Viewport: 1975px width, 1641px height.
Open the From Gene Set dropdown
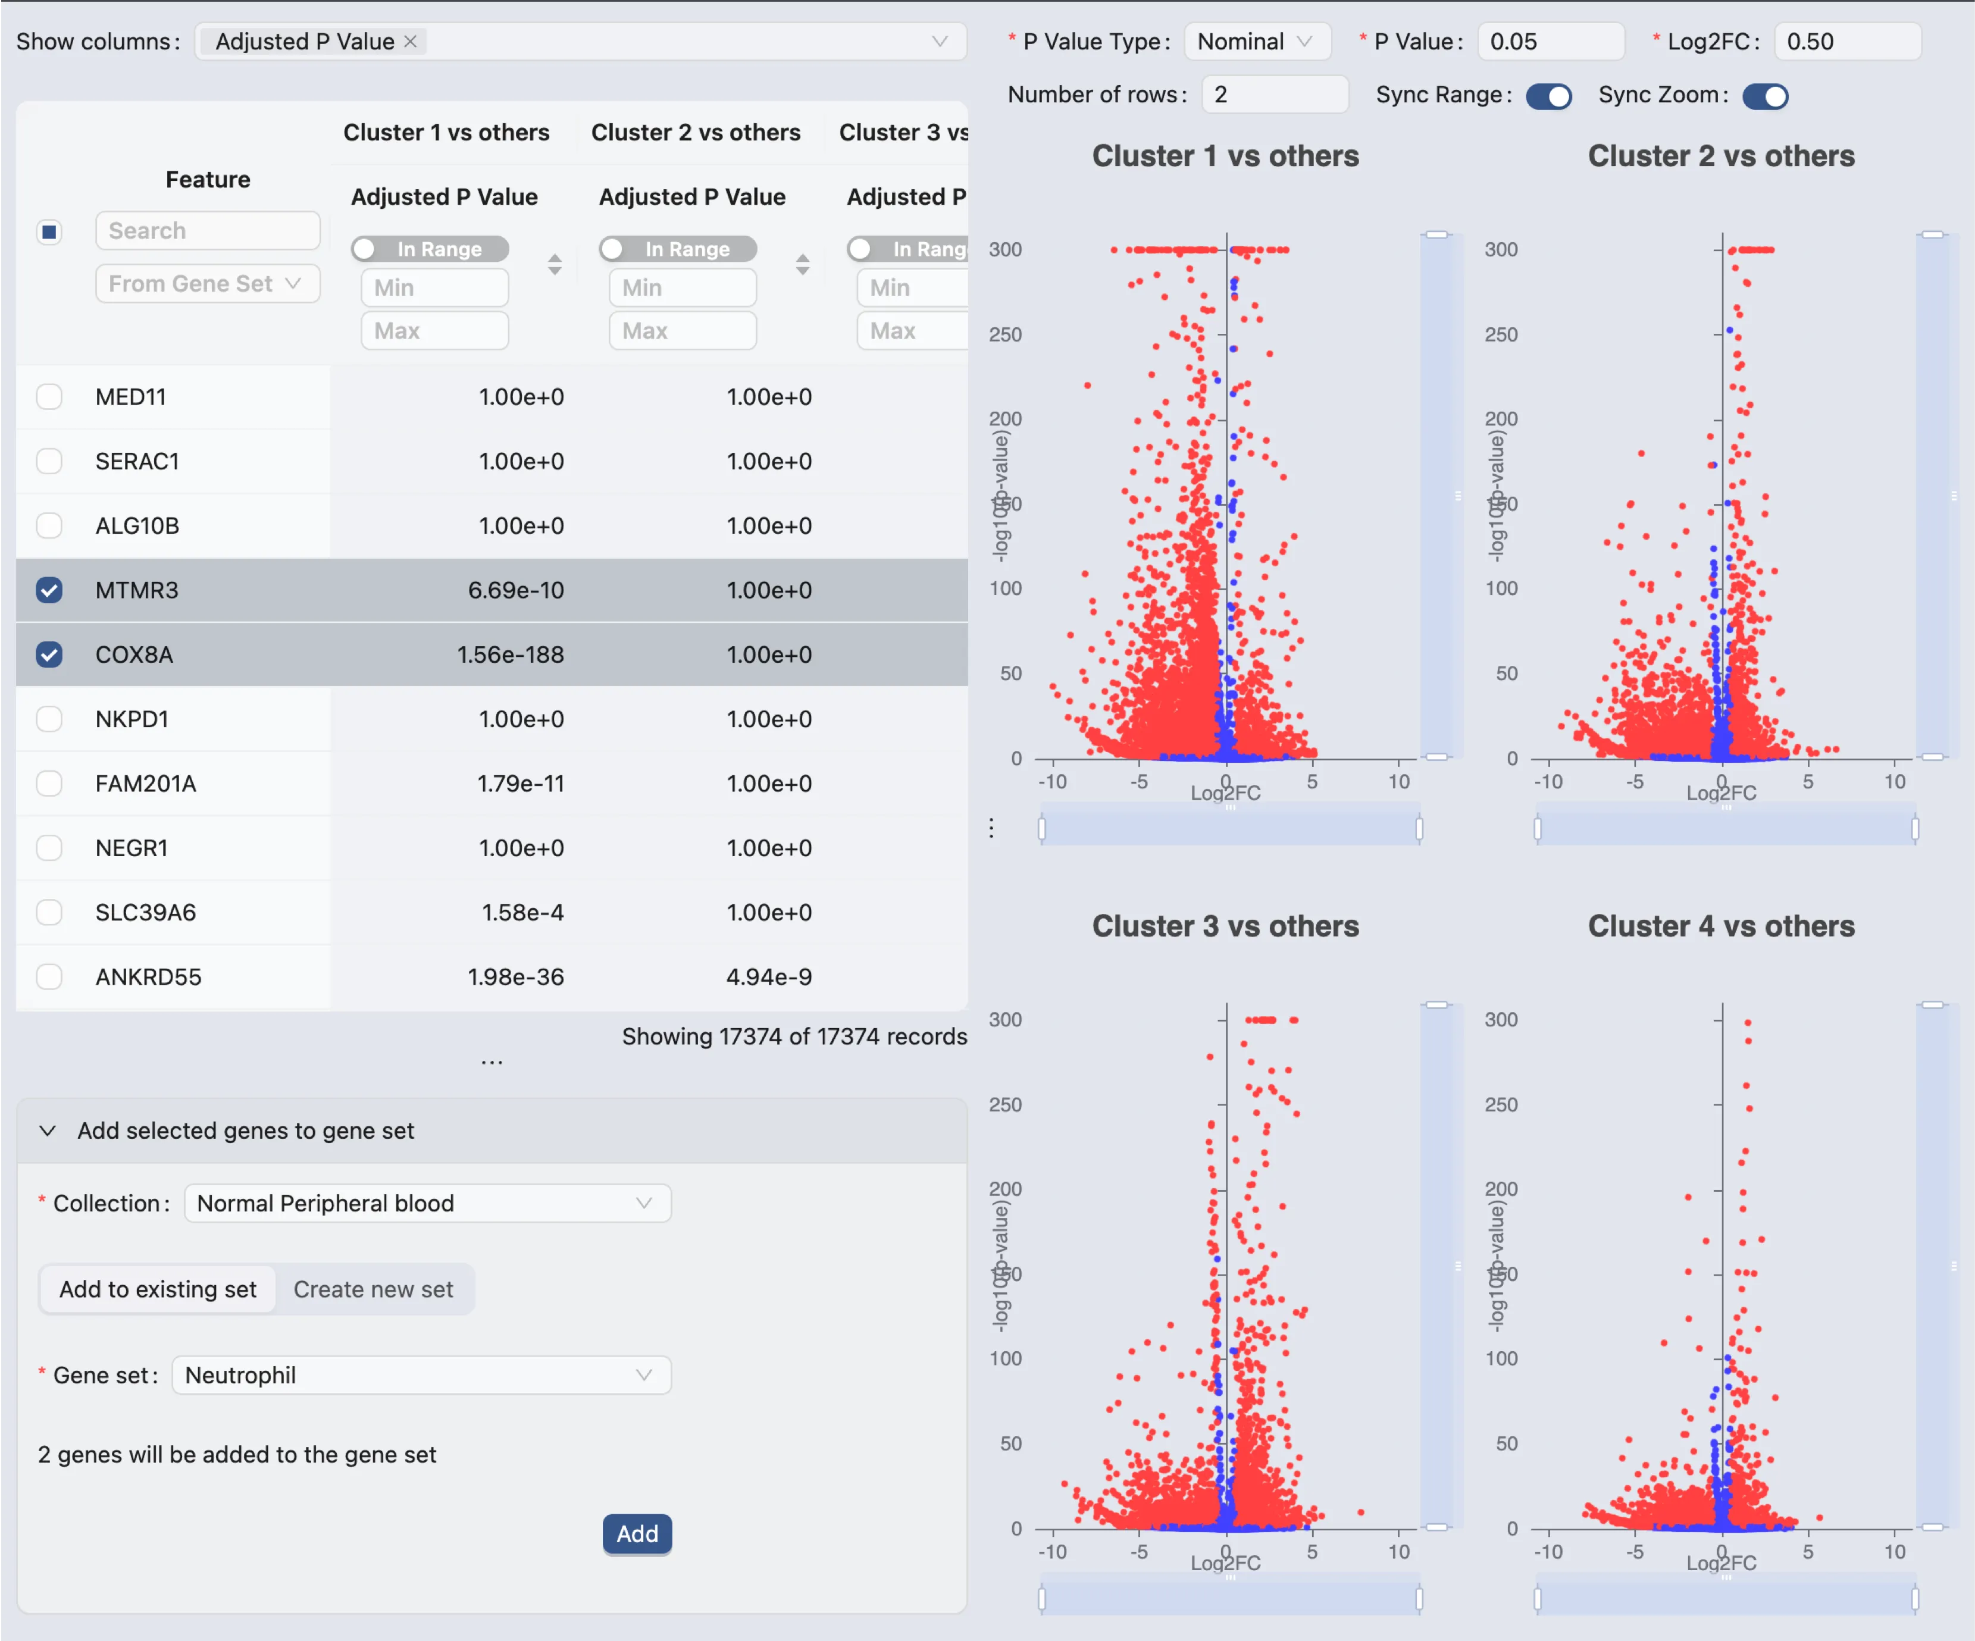pos(207,284)
